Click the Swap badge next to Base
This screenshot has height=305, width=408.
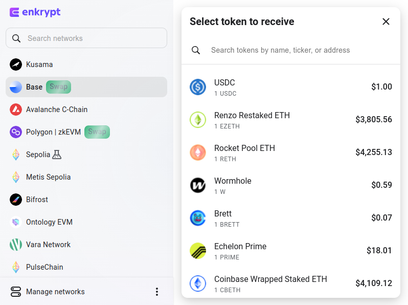point(59,87)
